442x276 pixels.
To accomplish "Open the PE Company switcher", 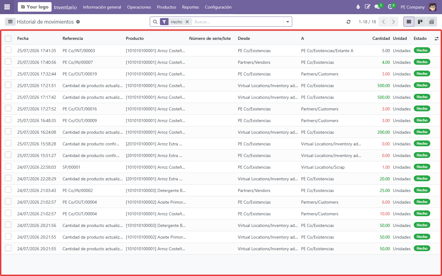I will [x=413, y=7].
